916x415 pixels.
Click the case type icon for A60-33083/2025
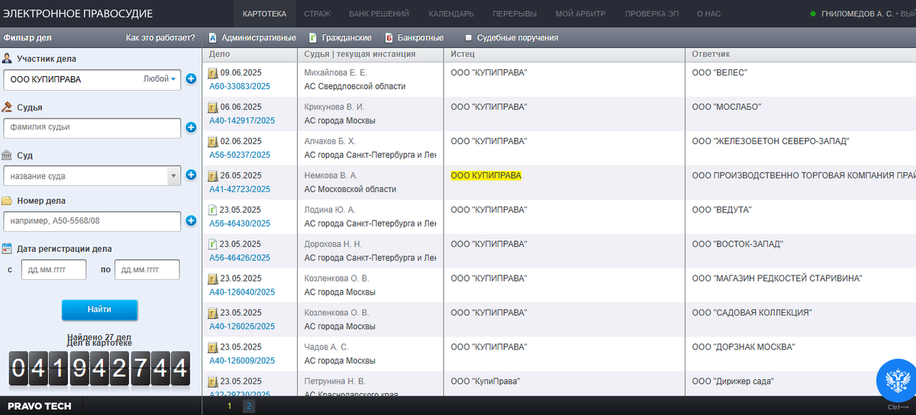(x=213, y=72)
